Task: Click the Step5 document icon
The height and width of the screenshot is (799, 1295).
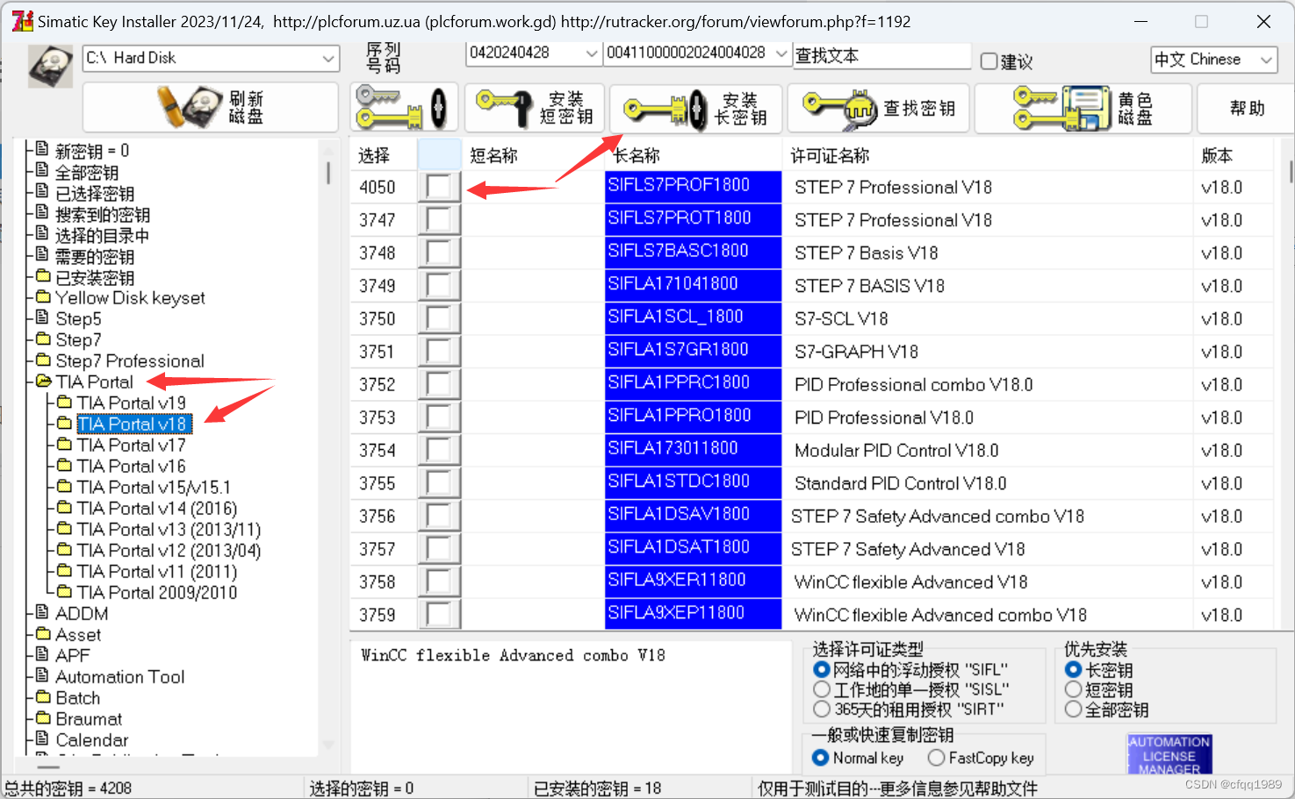Action: [43, 318]
